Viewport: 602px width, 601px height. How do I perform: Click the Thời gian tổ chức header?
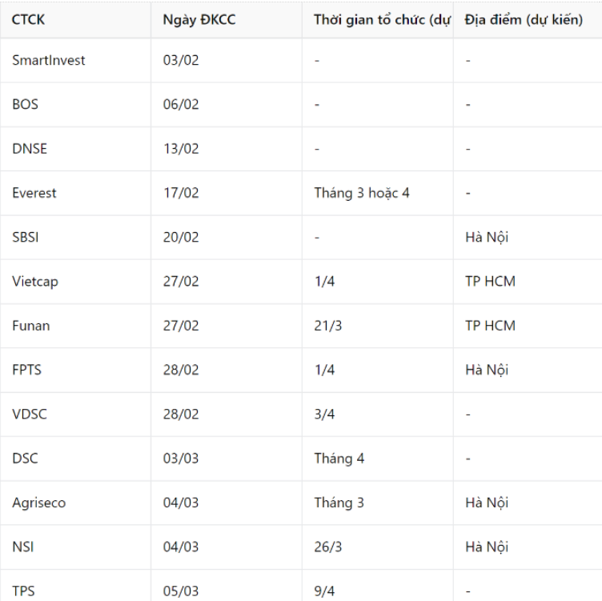[378, 20]
